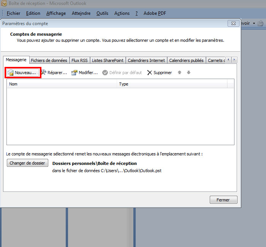This screenshot has width=266, height=247.
Task: Open the Fichier menu
Action: point(13,13)
